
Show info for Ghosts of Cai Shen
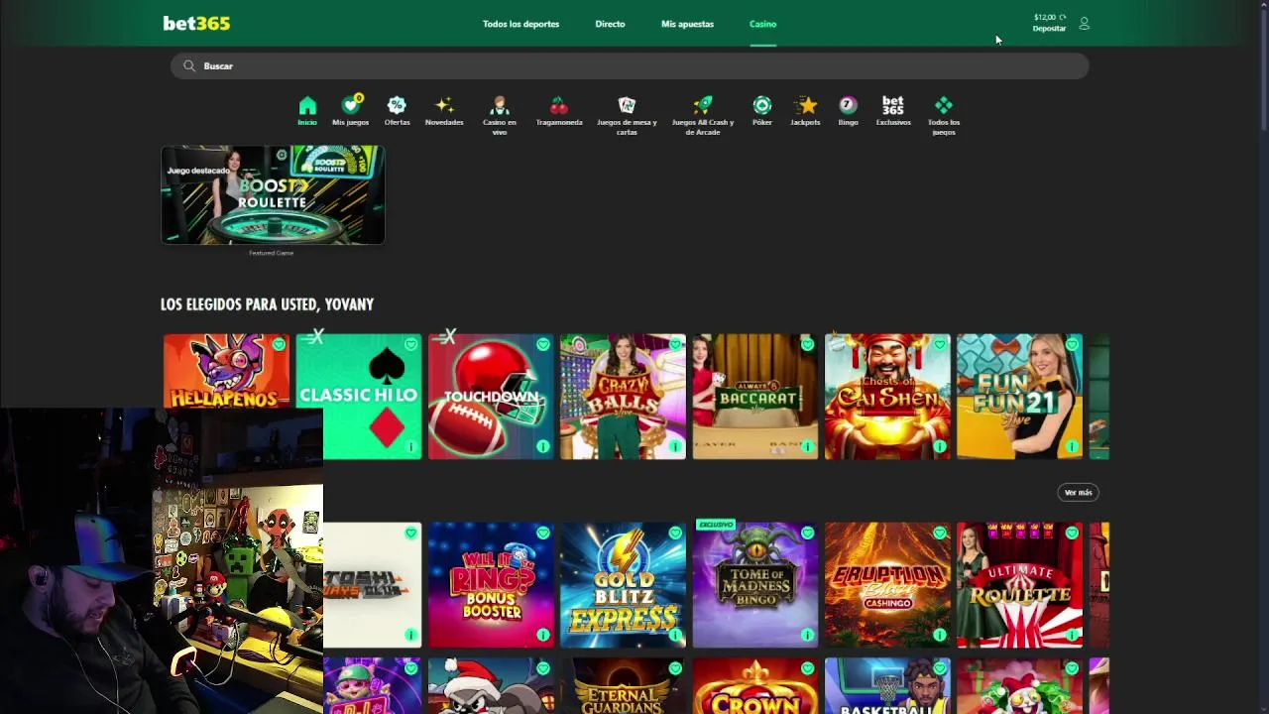click(939, 446)
